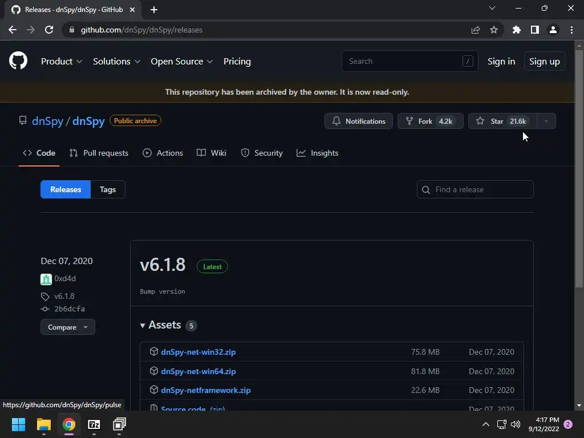584x438 pixels.
Task: Click the 0xd4d author name
Action: click(65, 278)
